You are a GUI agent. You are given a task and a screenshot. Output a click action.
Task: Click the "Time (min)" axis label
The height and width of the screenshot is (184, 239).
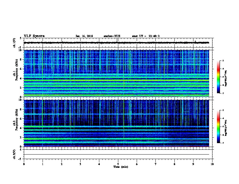121,167
